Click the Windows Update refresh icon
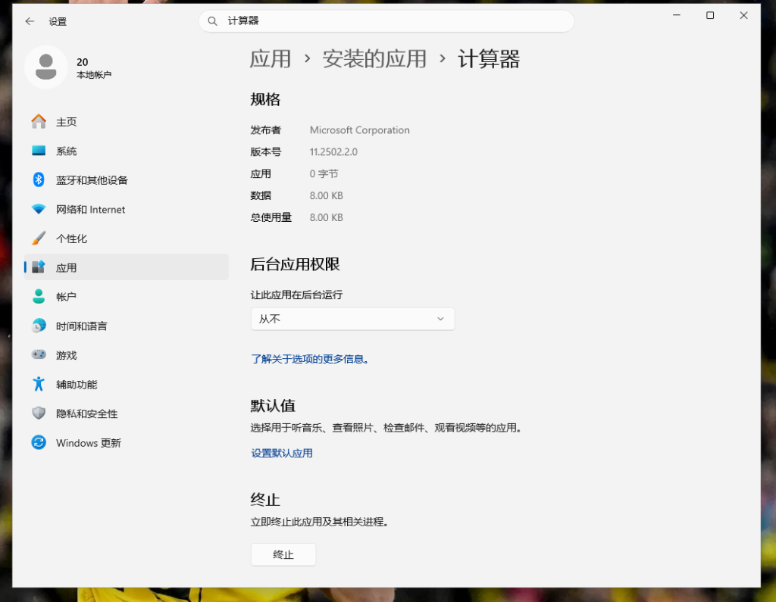This screenshot has width=776, height=602. click(x=39, y=442)
